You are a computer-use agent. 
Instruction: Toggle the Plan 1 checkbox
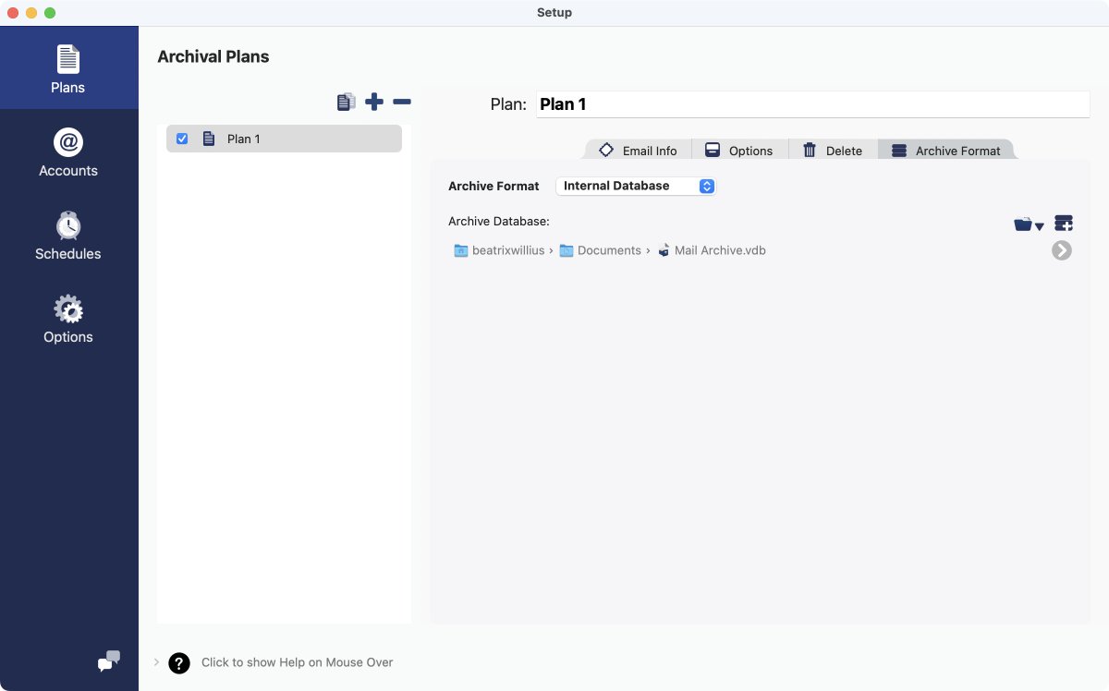pos(182,139)
